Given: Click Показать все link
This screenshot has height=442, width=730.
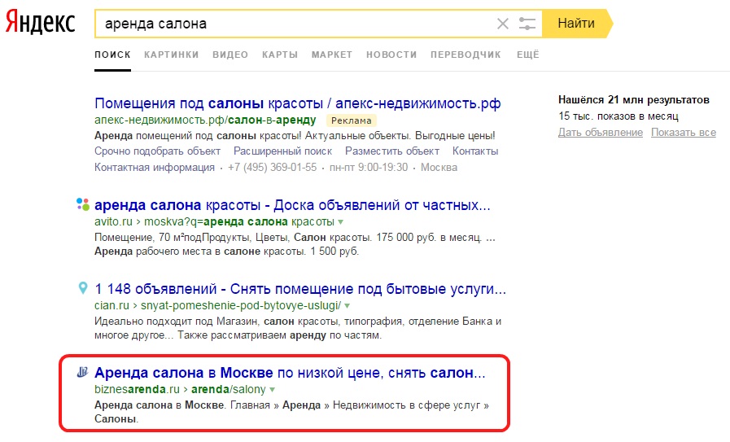Looking at the screenshot, I should click(684, 132).
